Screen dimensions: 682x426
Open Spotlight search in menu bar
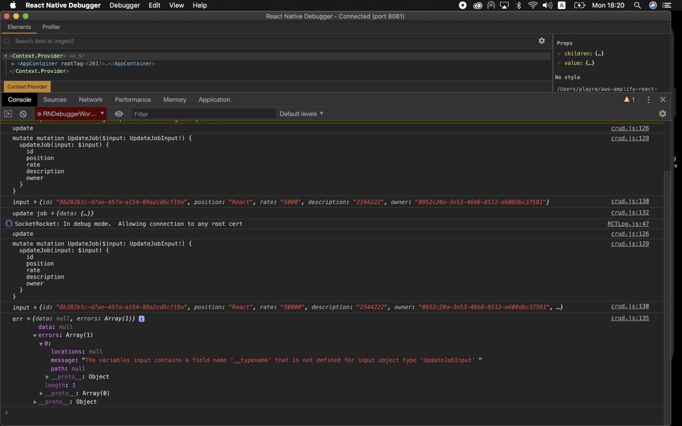[637, 5]
